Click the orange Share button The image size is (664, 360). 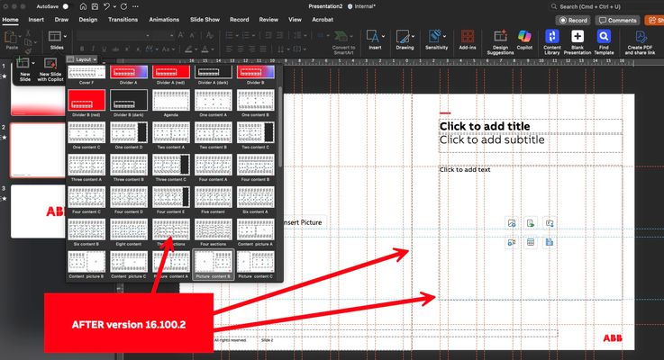654,20
